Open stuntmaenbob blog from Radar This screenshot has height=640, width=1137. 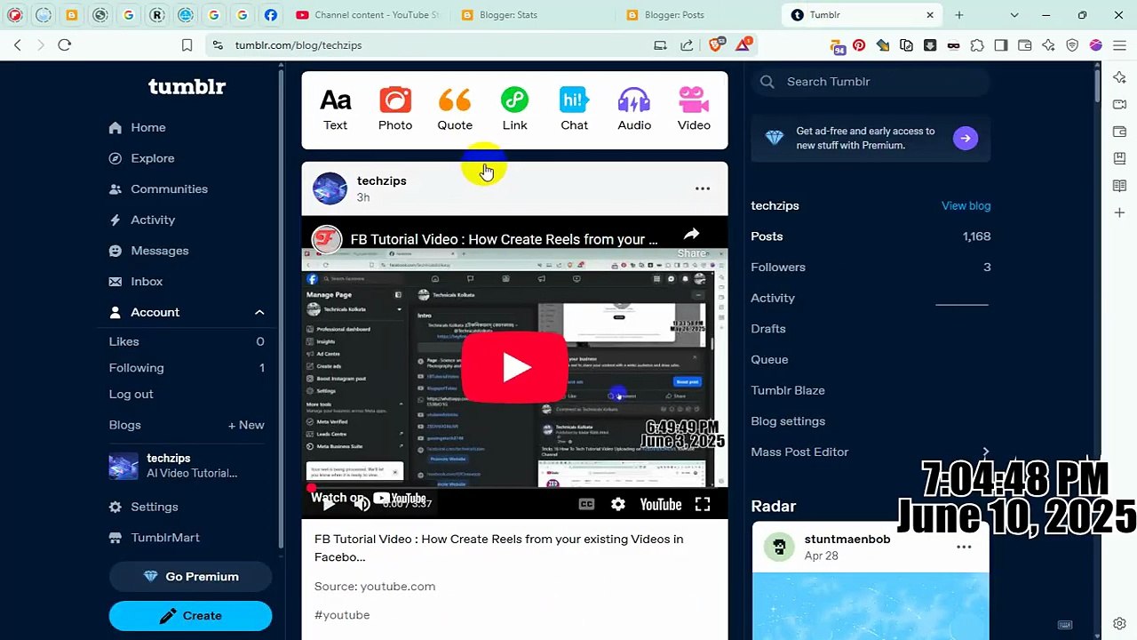coord(847,539)
